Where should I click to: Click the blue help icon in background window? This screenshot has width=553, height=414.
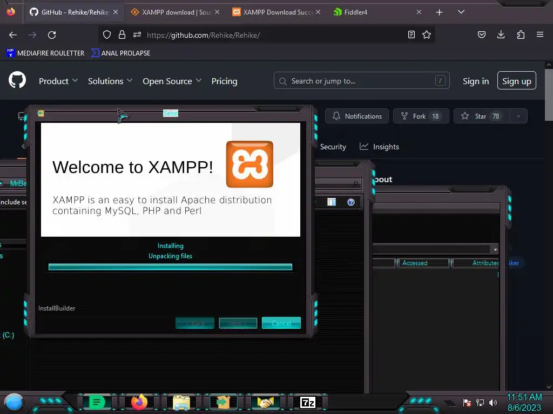click(350, 202)
